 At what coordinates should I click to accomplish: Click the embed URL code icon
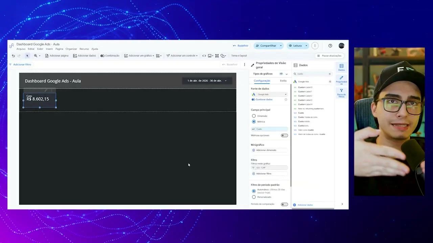click(204, 56)
